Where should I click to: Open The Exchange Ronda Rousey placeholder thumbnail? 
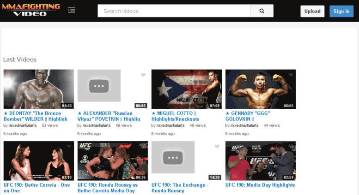(173, 157)
